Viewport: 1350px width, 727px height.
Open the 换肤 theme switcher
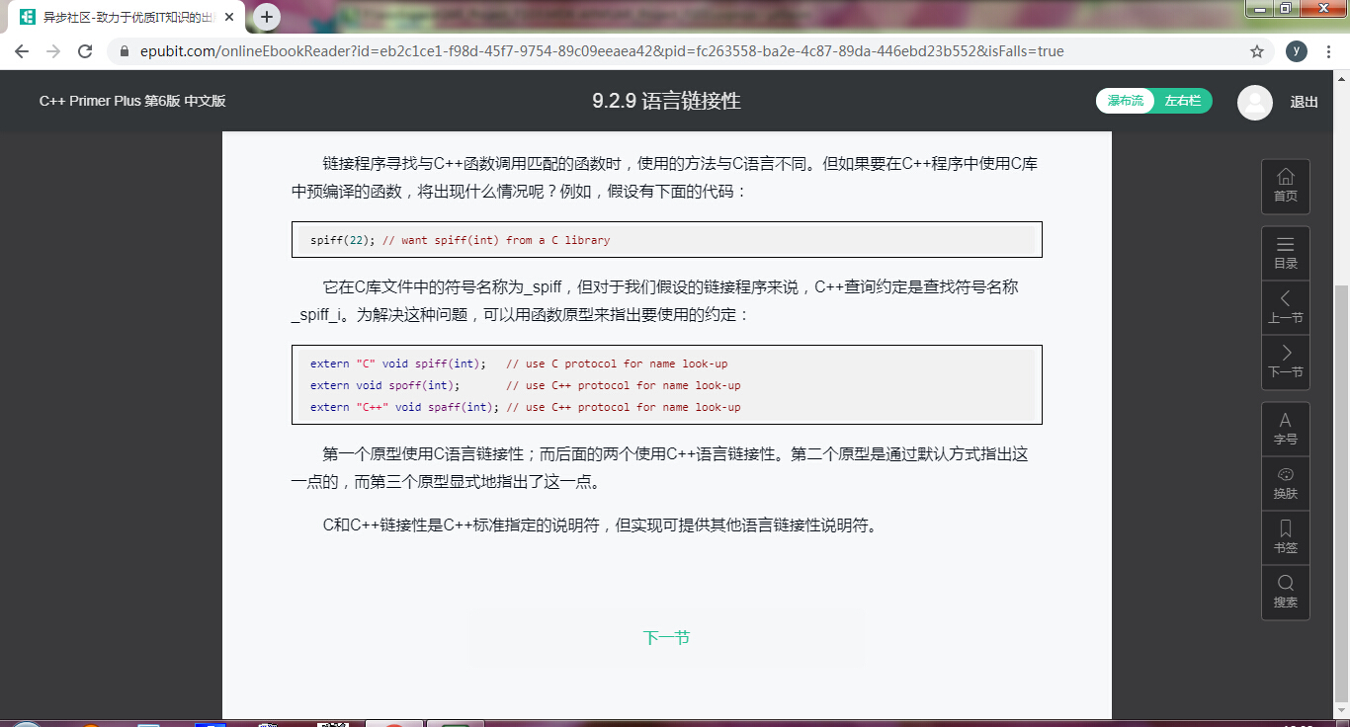[x=1285, y=483]
